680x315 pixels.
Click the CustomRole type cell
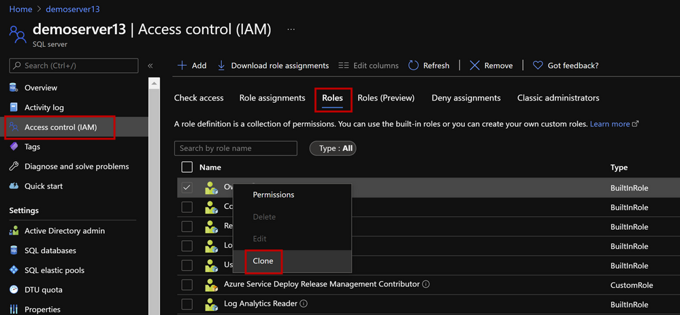coord(632,285)
